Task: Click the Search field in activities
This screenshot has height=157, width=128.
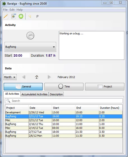Action: pyautogui.click(x=64, y=101)
